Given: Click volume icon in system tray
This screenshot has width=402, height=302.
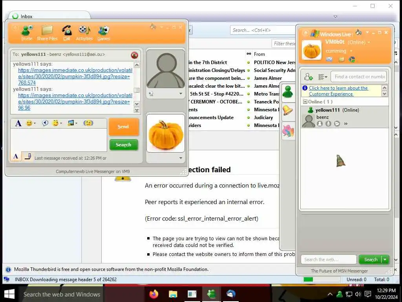Looking at the screenshot, I should (x=358, y=294).
